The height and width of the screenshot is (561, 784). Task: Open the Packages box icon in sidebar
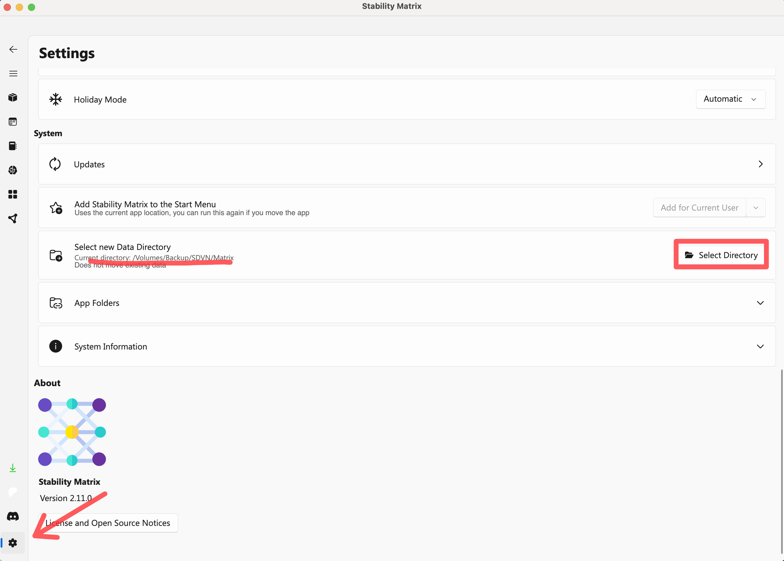[x=13, y=97]
